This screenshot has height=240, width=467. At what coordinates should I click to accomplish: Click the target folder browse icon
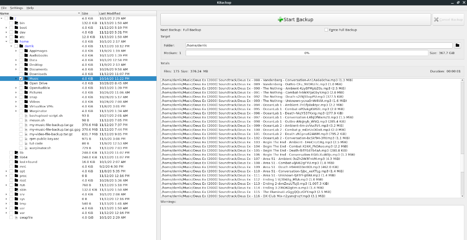(458, 46)
